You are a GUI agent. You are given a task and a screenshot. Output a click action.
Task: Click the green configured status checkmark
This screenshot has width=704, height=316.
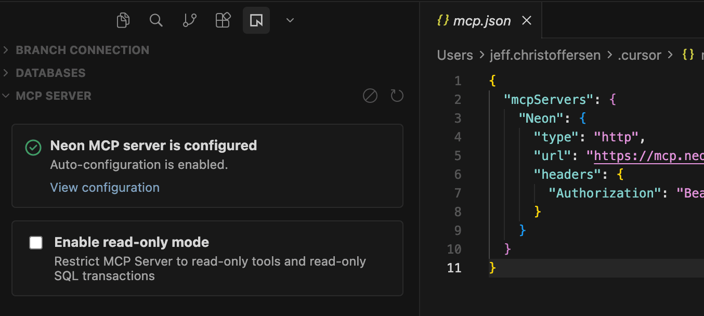[33, 148]
